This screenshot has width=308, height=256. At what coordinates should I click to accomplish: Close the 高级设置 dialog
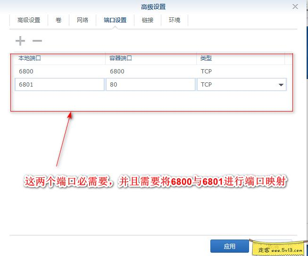coord(295,7)
